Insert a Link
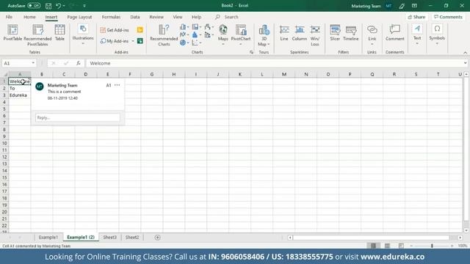Viewport: 470px width, 264px height. point(372,34)
